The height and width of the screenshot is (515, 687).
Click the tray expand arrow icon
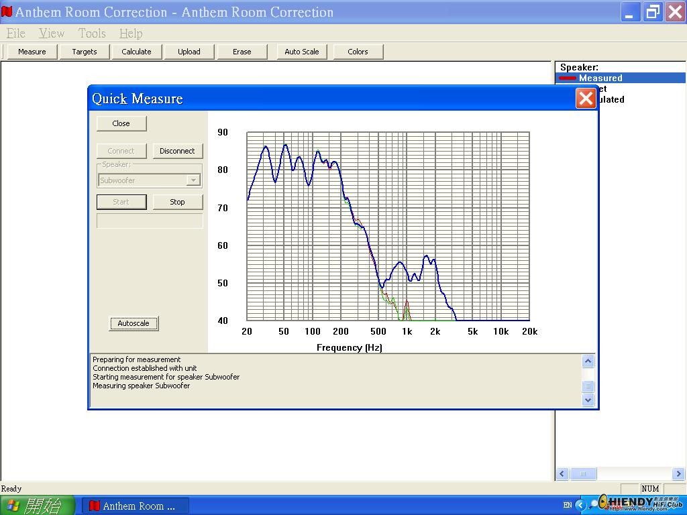580,506
